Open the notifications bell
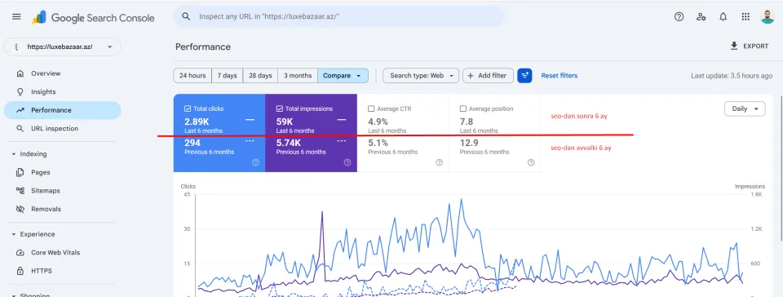Image resolution: width=783 pixels, height=297 pixels. click(723, 16)
